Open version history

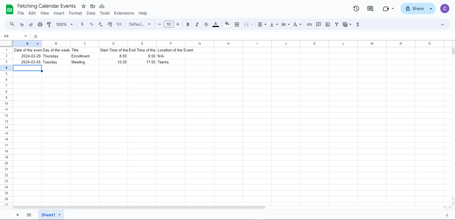coord(356,9)
